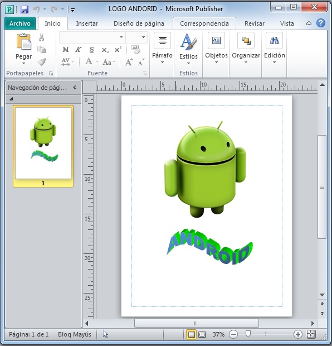
Task: Open Fuente dialog launcher
Action: [x=144, y=74]
